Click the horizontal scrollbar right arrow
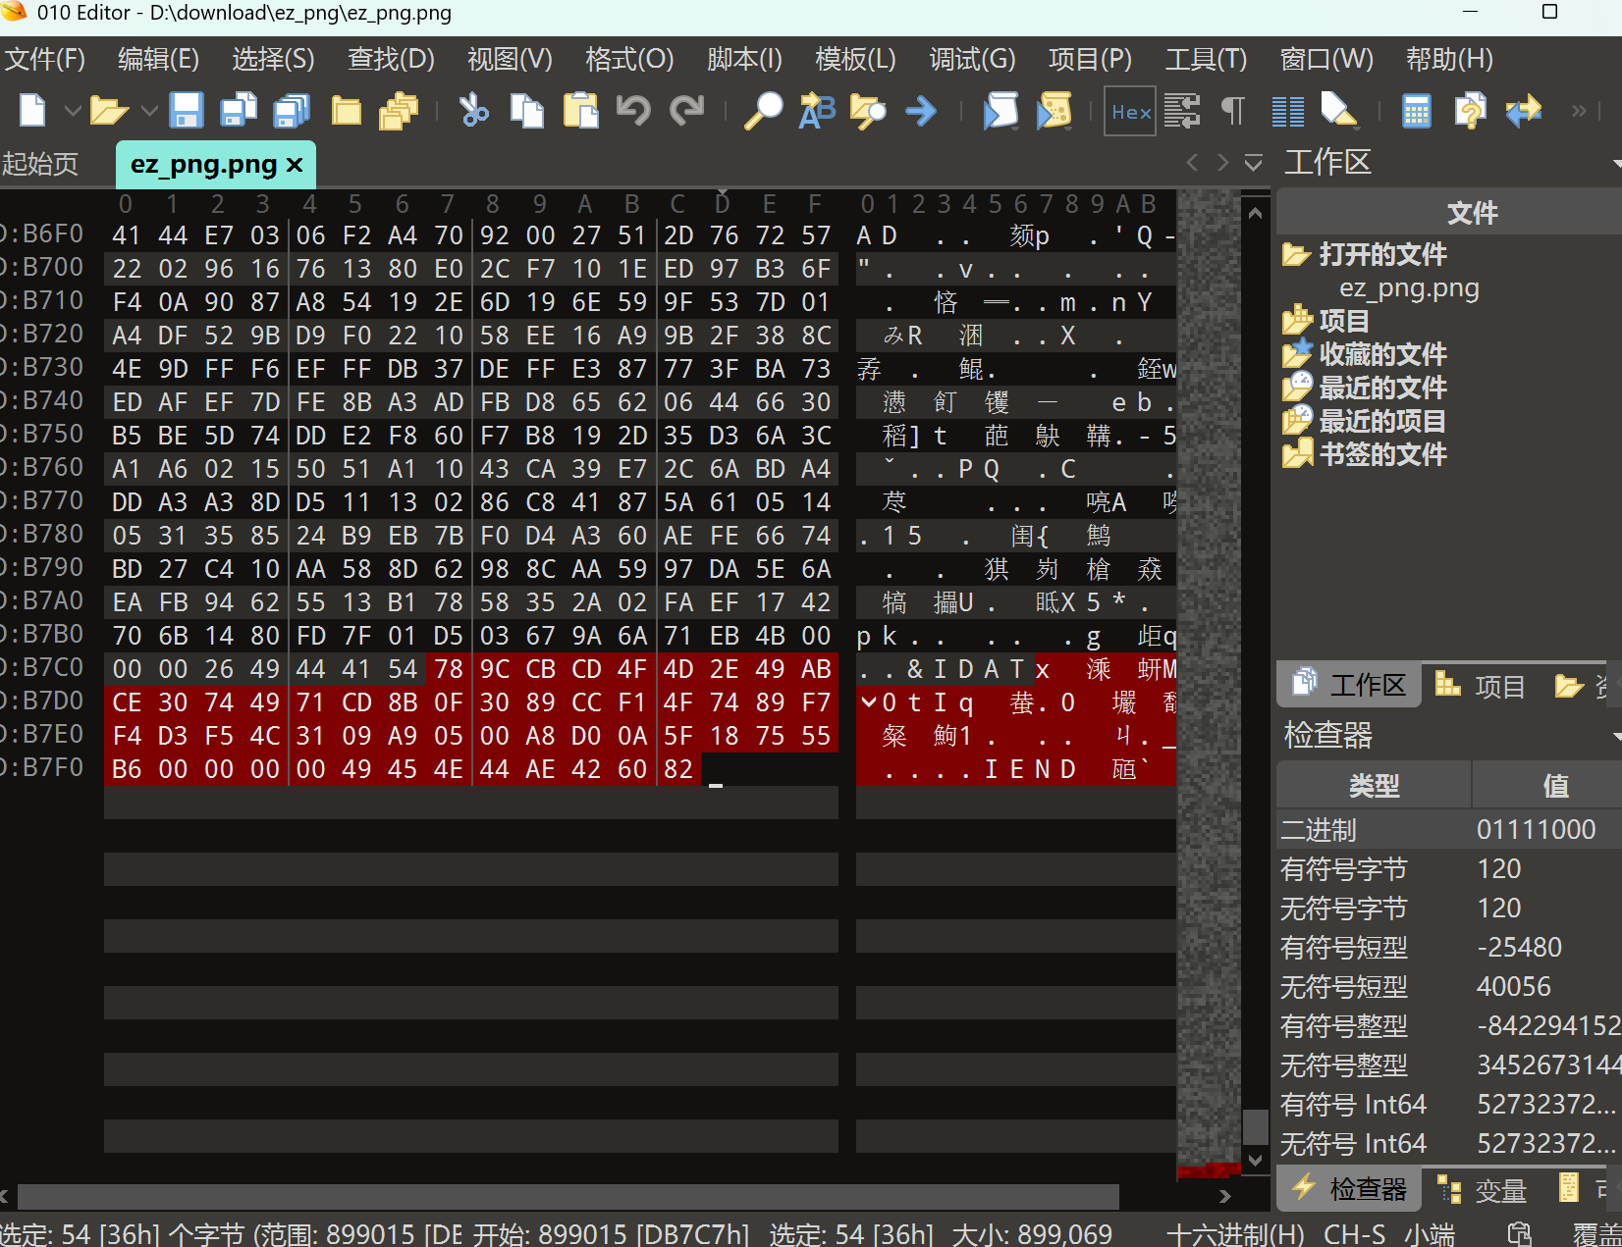This screenshot has width=1622, height=1247. pyautogui.click(x=1223, y=1196)
